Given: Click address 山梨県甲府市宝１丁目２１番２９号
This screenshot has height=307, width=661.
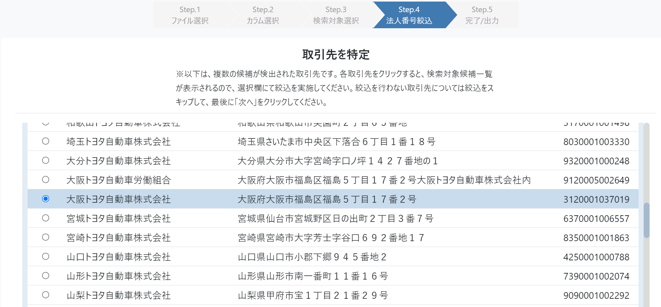Looking at the screenshot, I should point(313,295).
